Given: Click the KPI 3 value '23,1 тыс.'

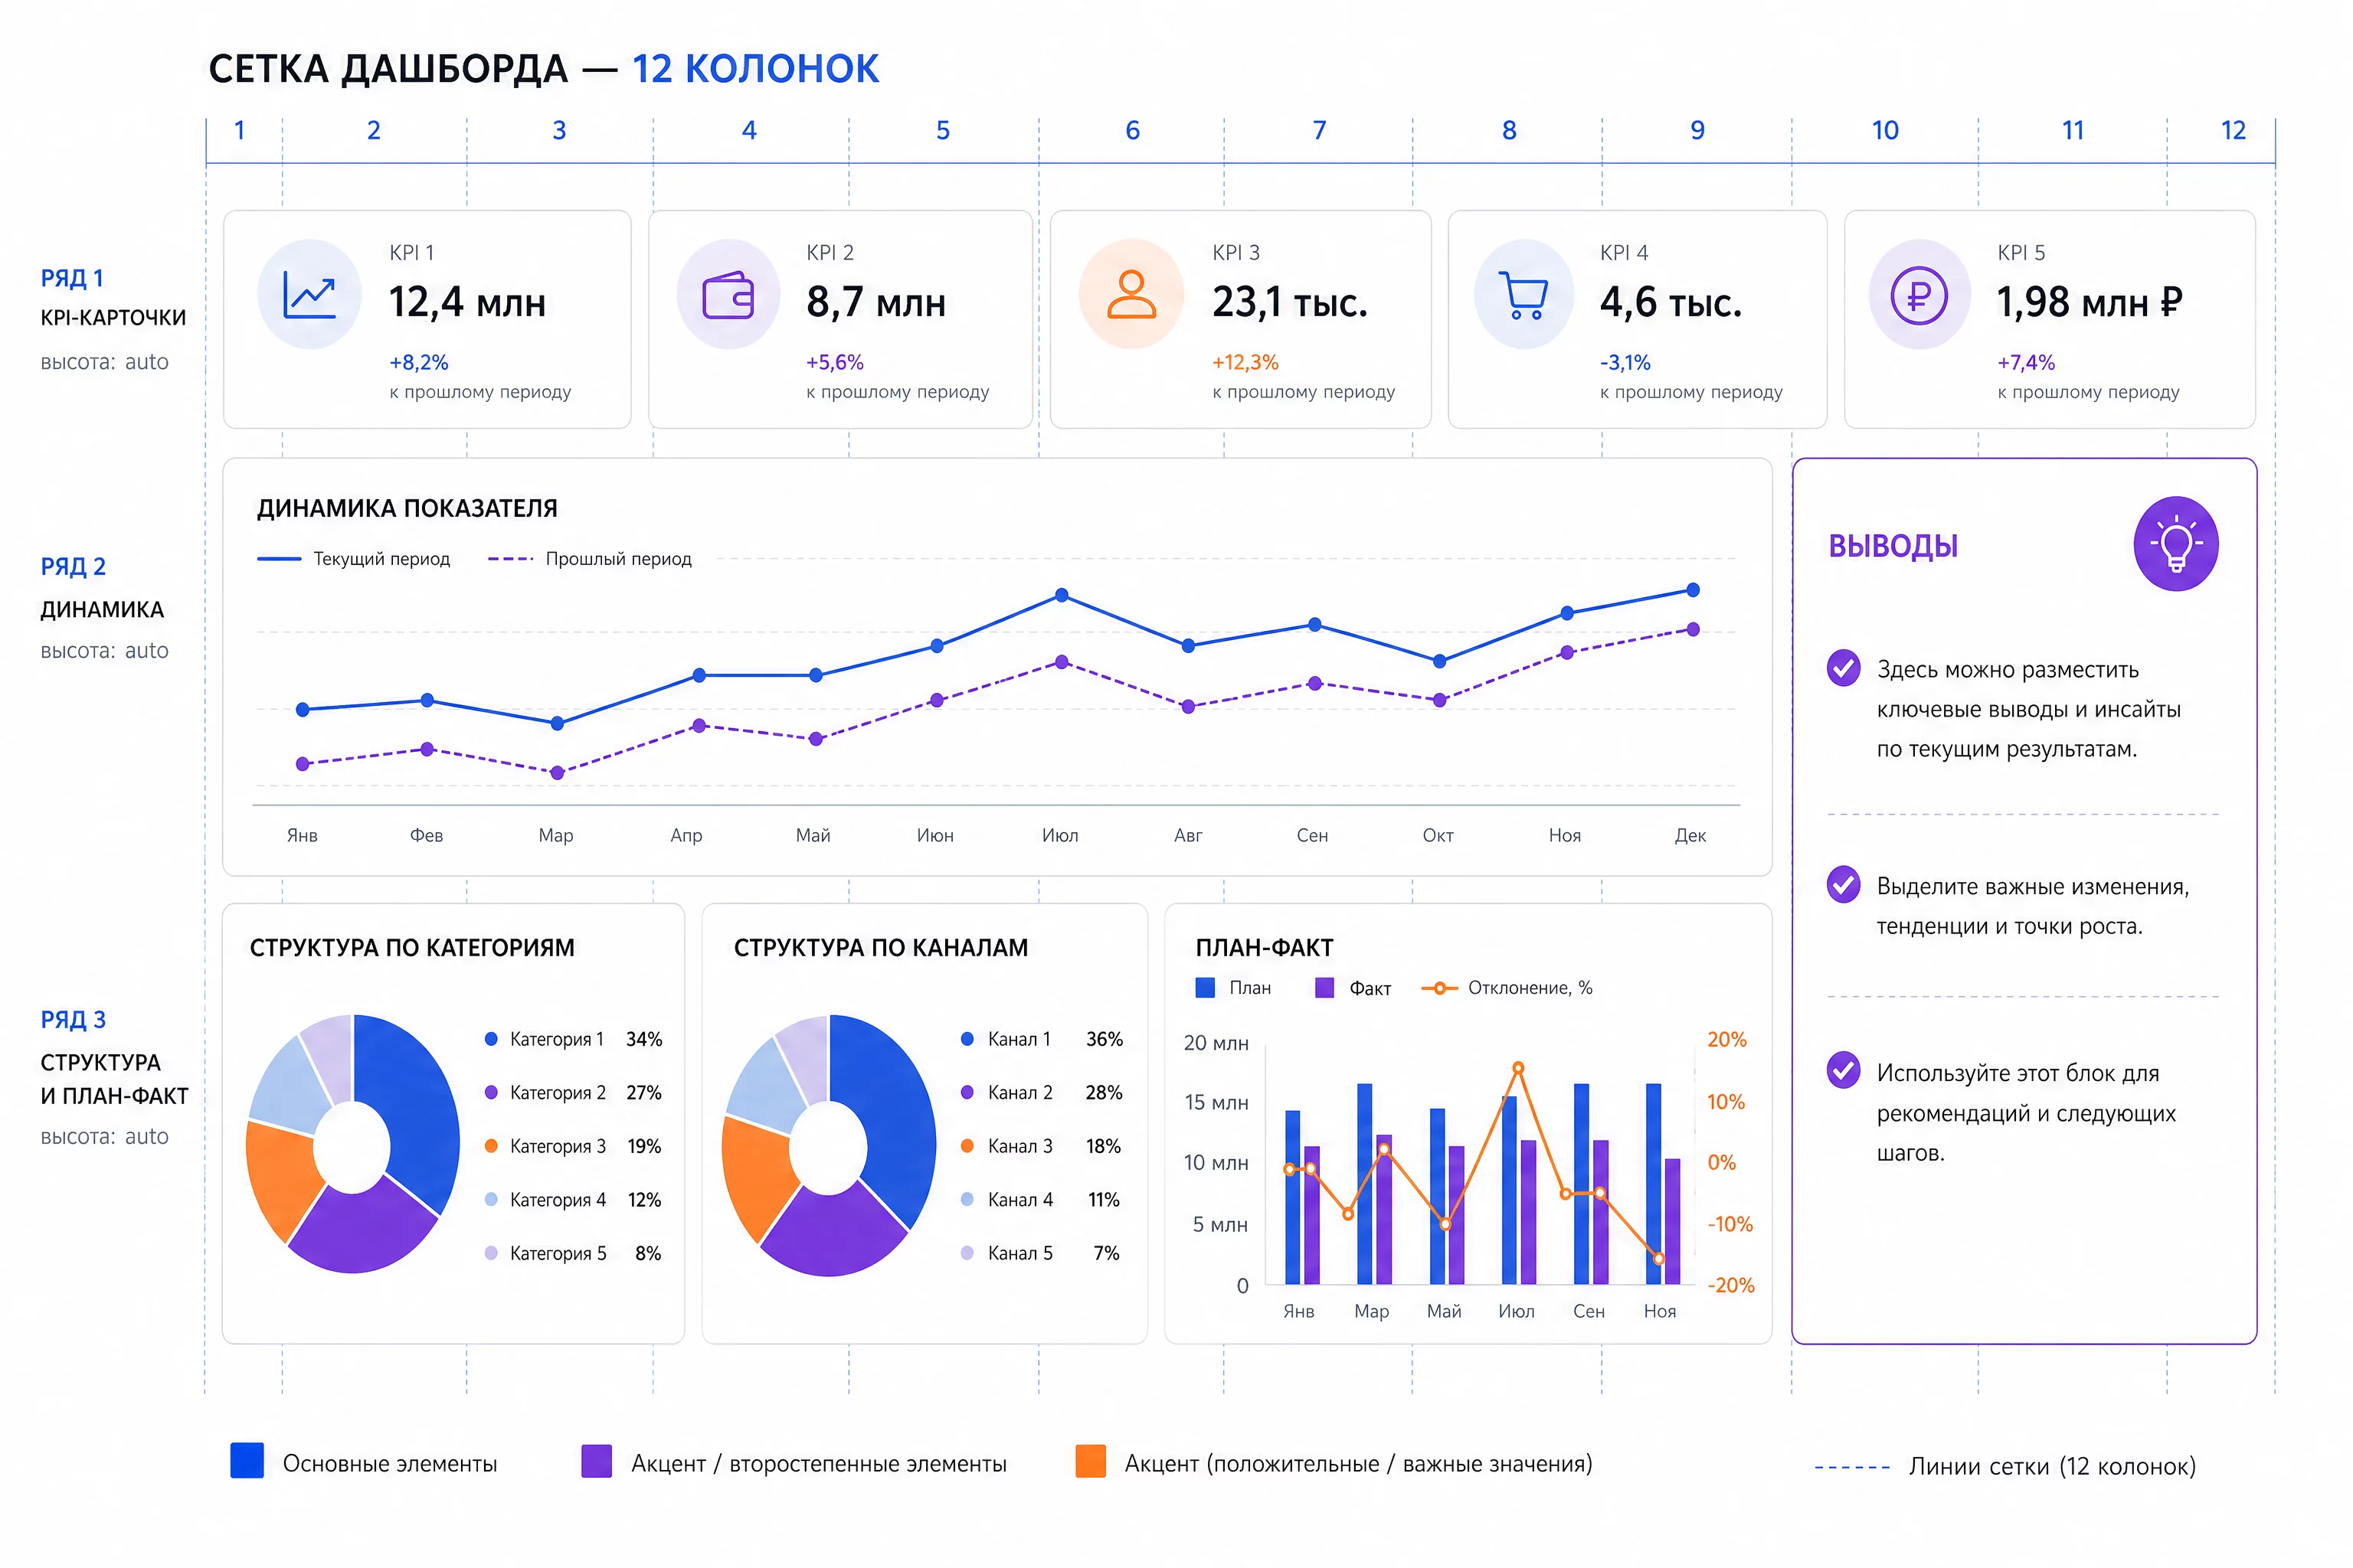Looking at the screenshot, I should (1291, 302).
